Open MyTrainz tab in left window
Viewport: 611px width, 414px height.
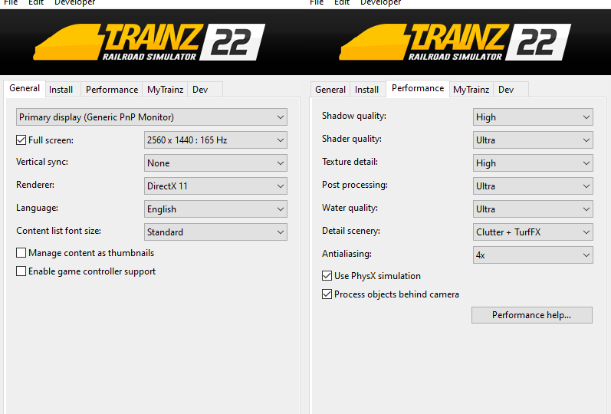point(166,90)
